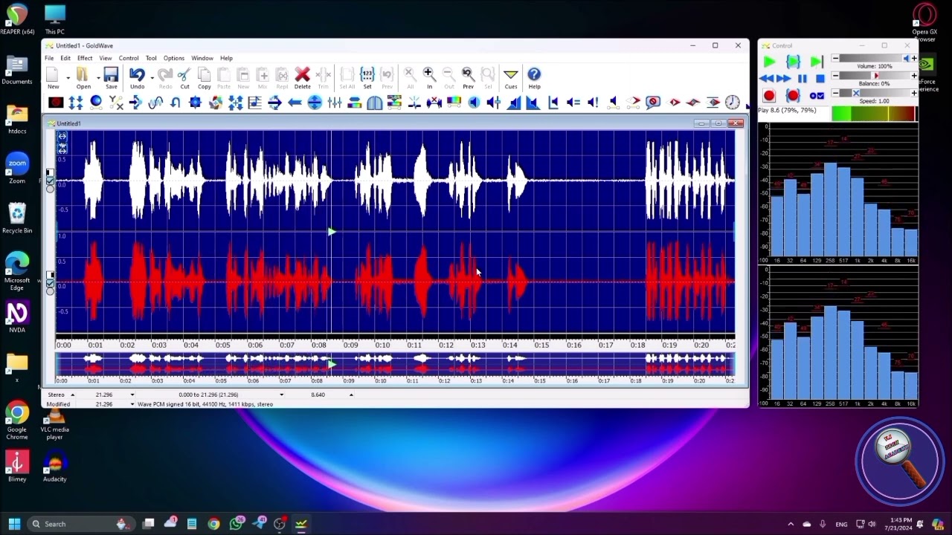Click the New file toolbar button
952x535 pixels.
point(53,77)
